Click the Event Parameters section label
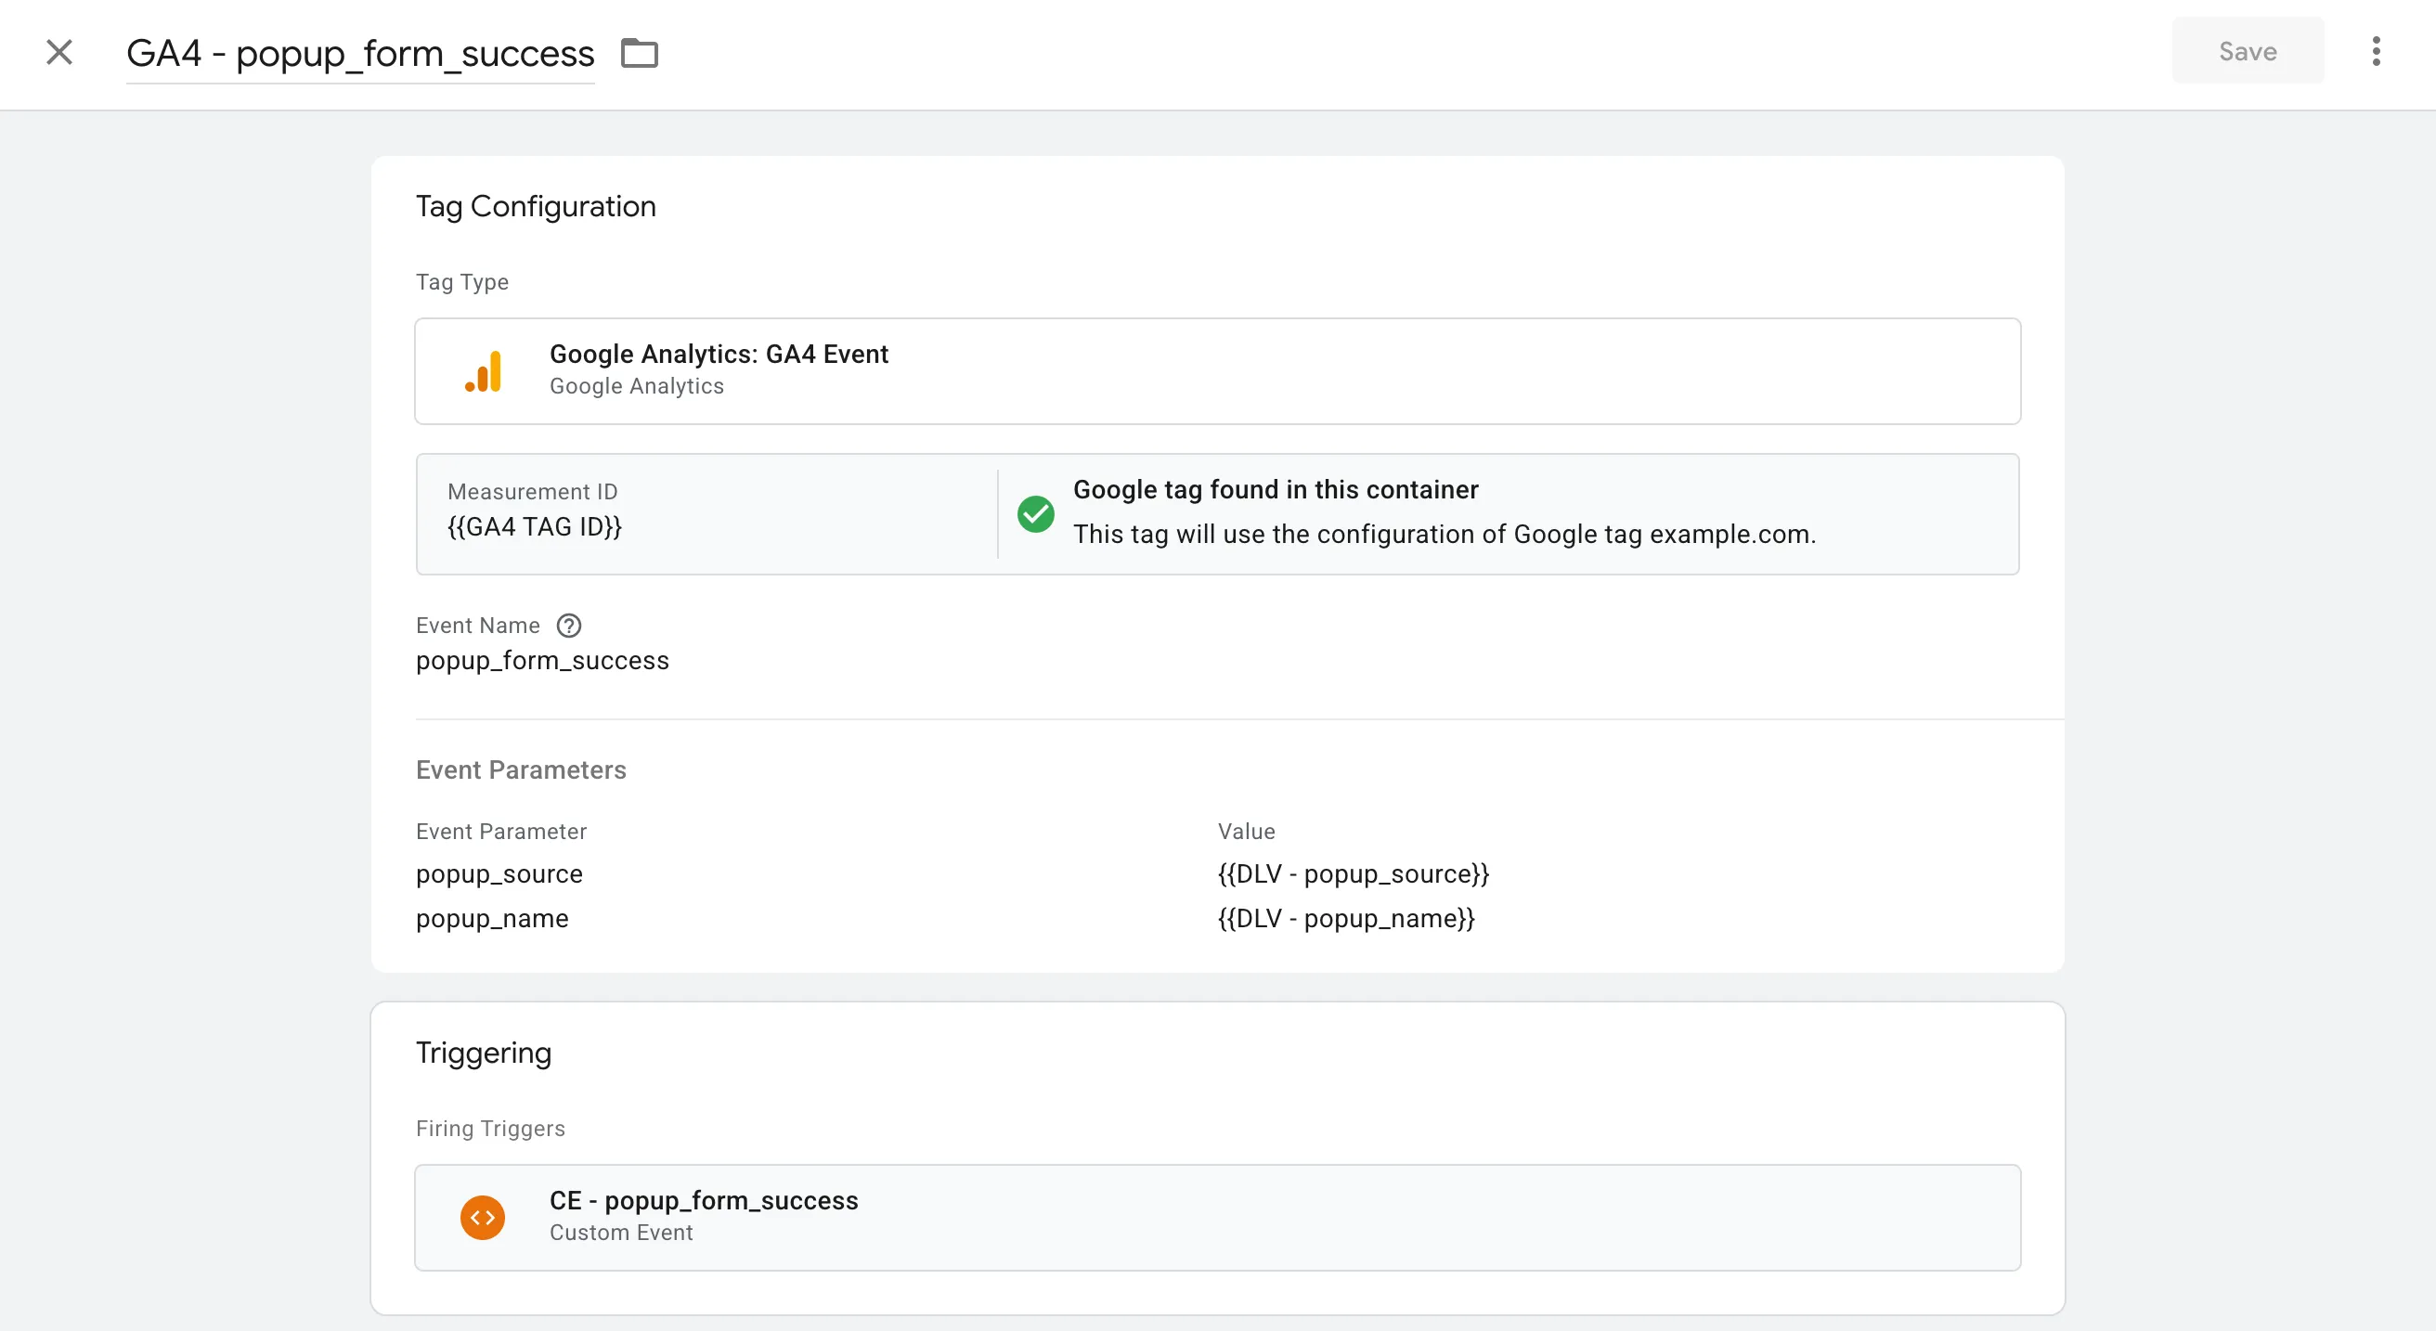Viewport: 2436px width, 1331px height. click(x=521, y=770)
